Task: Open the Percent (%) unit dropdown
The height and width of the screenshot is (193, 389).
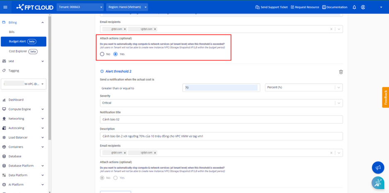Action: coord(304,87)
